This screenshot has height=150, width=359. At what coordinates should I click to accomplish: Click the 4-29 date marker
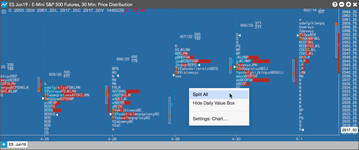[x=175, y=139]
